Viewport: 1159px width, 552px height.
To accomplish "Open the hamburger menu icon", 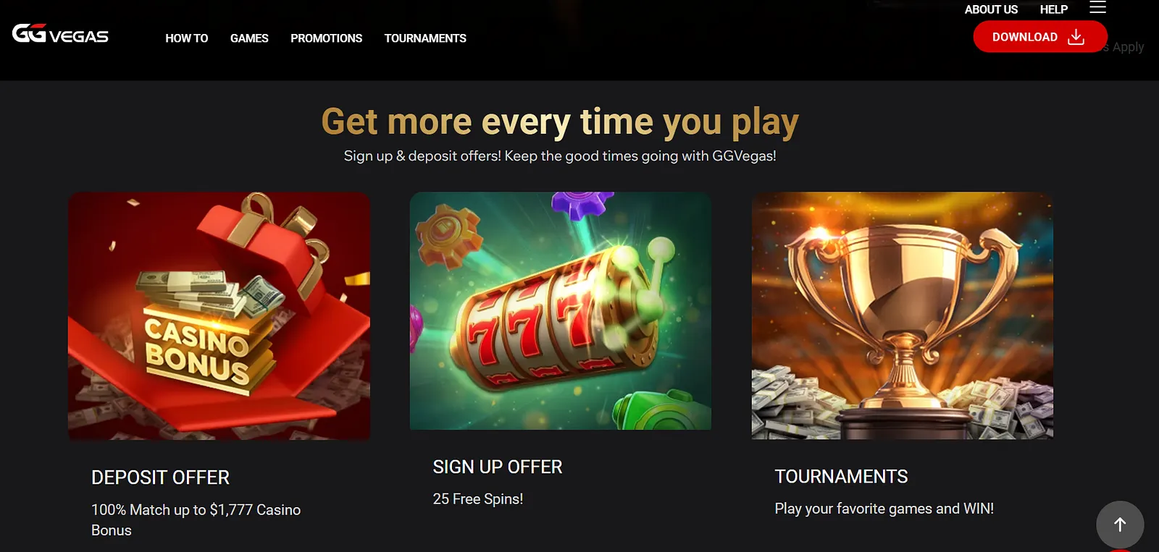I will click(x=1097, y=8).
